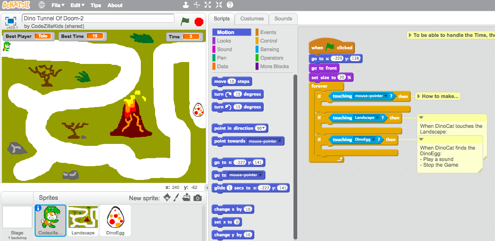Click the Best Time variable monitor

82,36
